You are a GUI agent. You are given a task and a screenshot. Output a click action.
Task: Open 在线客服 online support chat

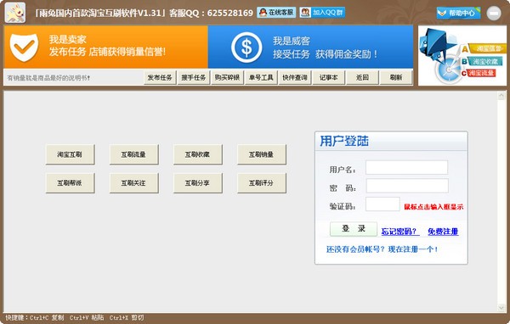(276, 13)
